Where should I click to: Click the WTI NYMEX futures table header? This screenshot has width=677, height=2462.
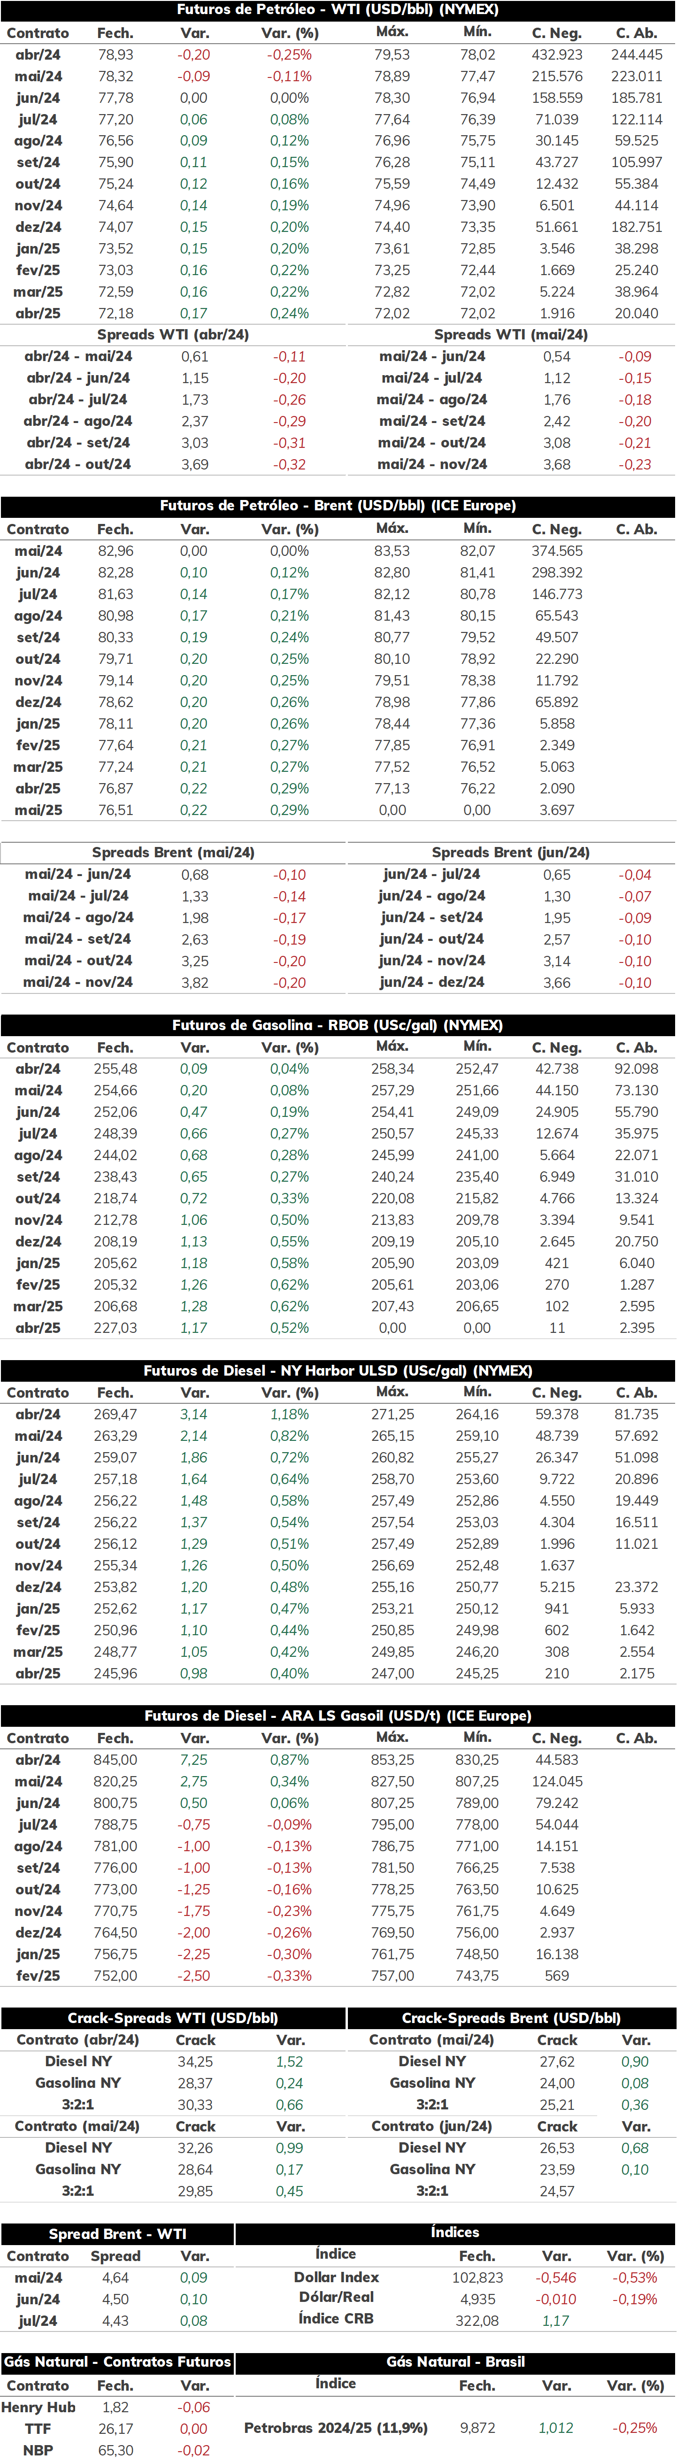click(x=338, y=9)
